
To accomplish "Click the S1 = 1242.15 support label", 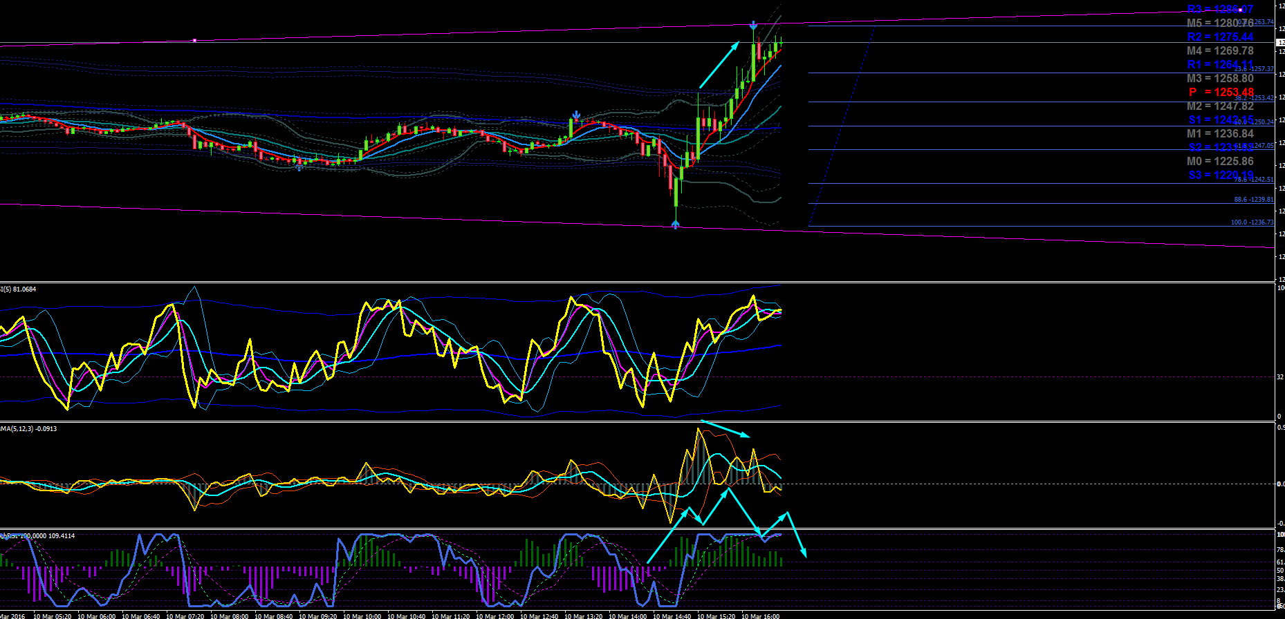I will [1221, 120].
